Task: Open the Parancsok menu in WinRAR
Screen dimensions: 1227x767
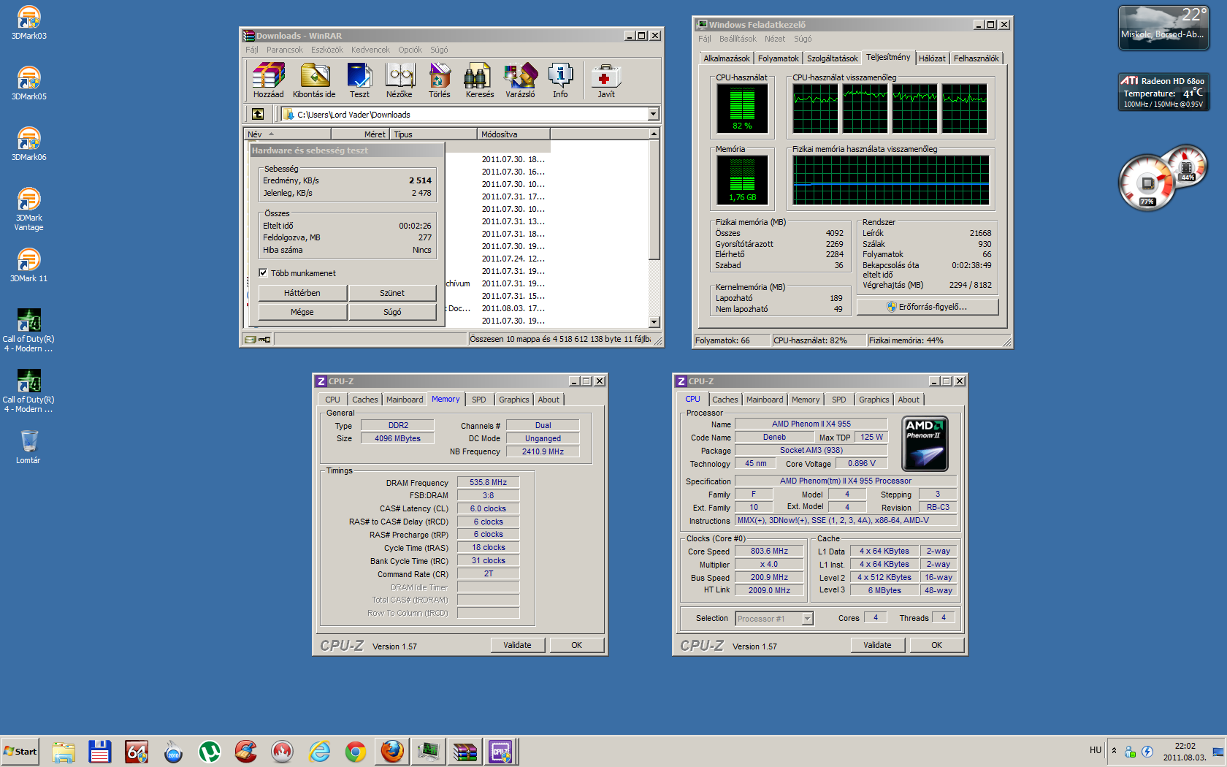Action: (285, 50)
